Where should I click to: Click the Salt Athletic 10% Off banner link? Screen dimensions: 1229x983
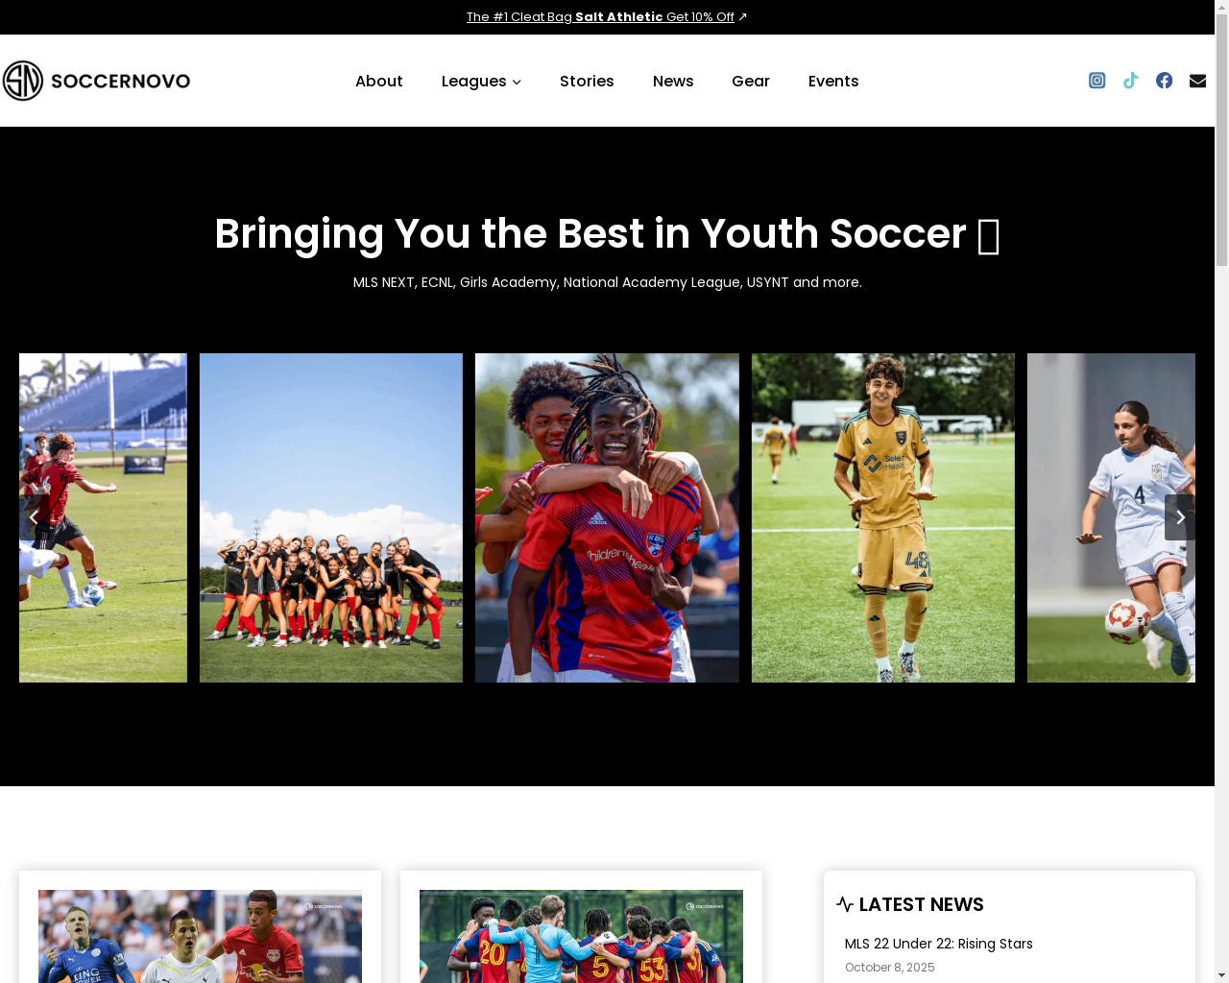(x=600, y=17)
